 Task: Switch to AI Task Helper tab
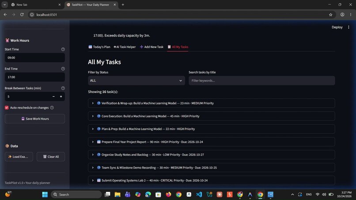[125, 47]
